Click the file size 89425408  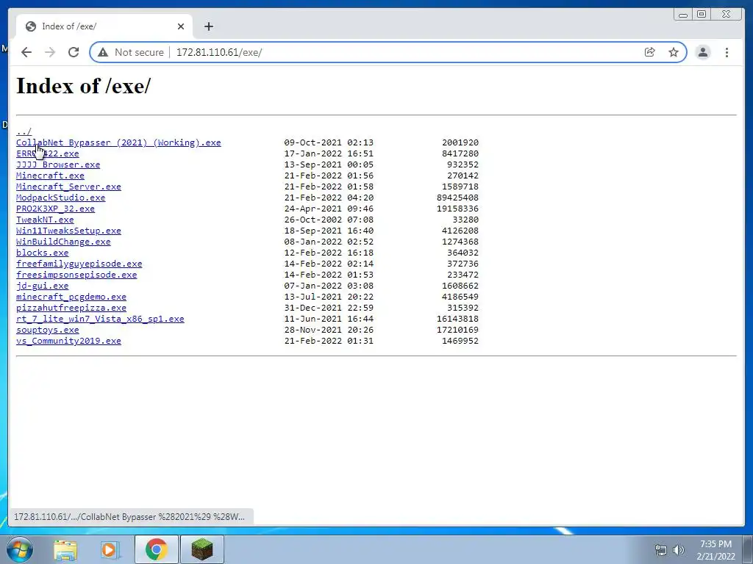tap(457, 198)
